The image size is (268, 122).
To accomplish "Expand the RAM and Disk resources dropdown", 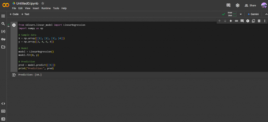I will point(241,14).
